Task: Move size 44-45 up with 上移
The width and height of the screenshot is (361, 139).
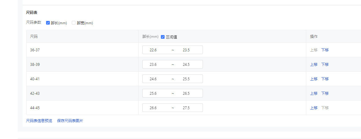Action: tap(314, 108)
